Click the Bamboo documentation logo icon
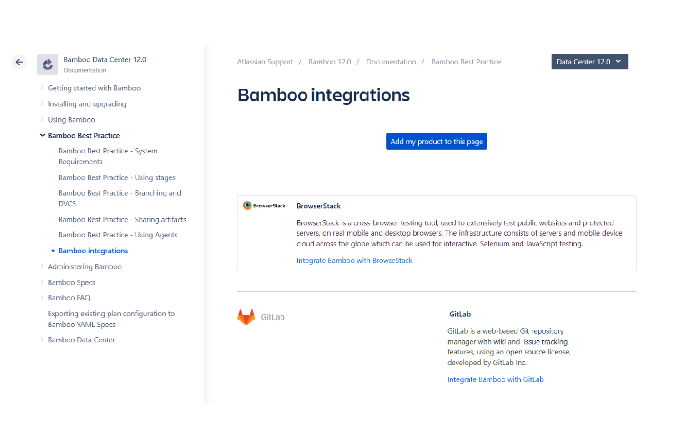 tap(47, 64)
